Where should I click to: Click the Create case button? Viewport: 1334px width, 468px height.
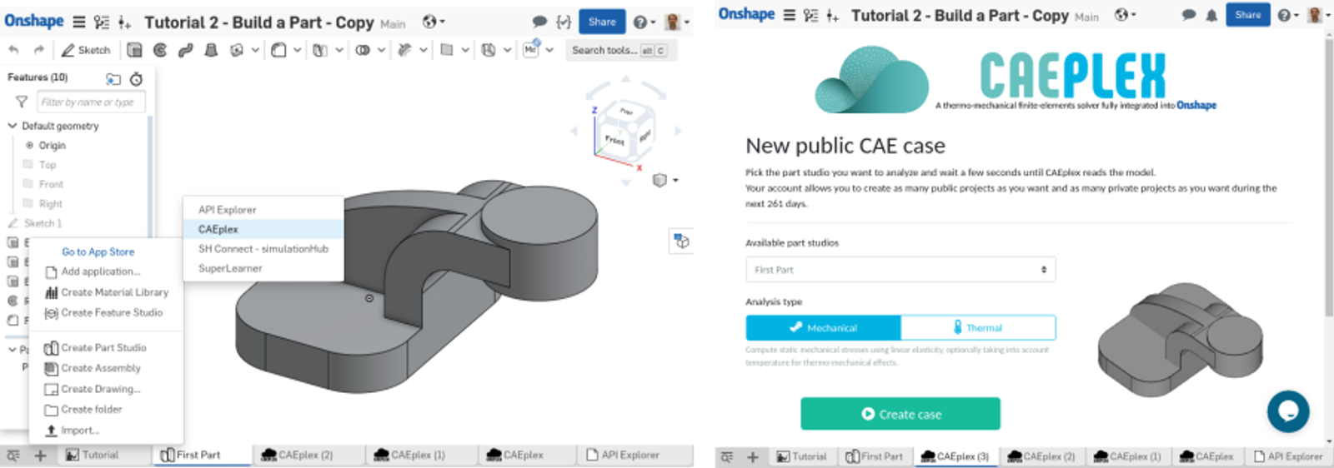pos(900,414)
